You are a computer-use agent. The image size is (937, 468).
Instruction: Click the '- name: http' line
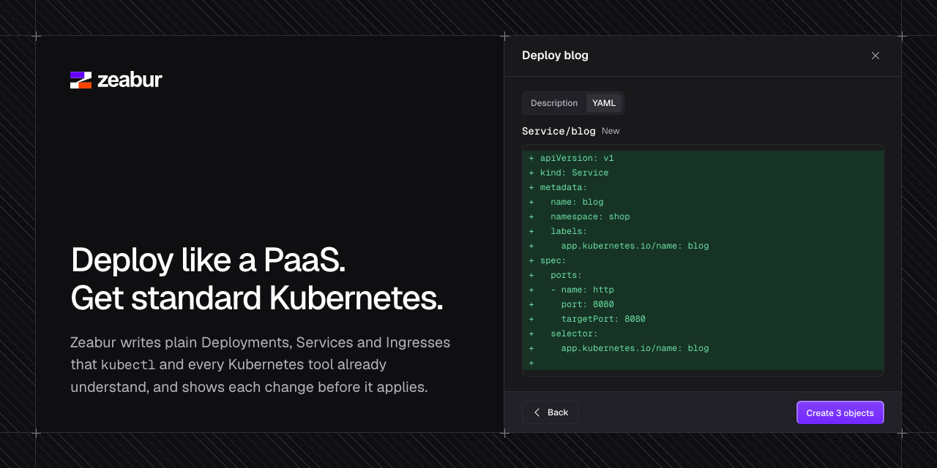[703, 290]
